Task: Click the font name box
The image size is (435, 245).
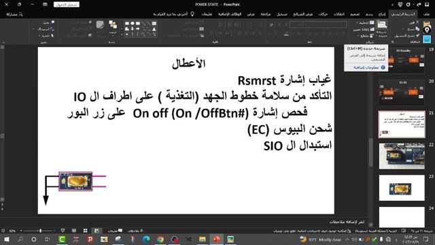Action: 325,24
